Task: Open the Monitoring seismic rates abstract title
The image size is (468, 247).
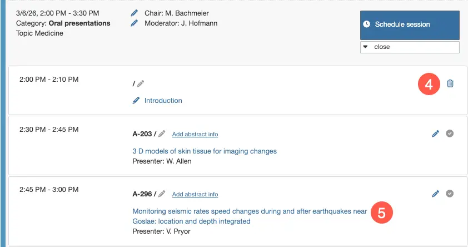Action: pos(249,211)
